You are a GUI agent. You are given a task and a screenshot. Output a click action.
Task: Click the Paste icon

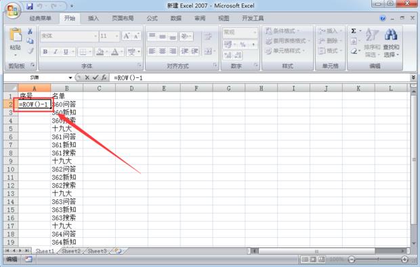[16, 35]
